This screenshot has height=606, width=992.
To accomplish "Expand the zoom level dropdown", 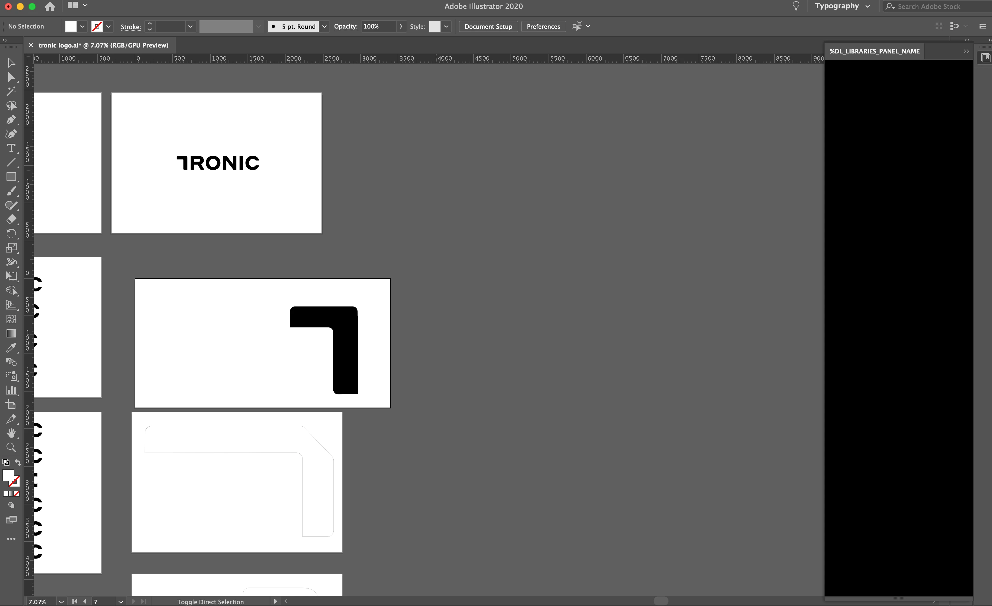I will [61, 602].
